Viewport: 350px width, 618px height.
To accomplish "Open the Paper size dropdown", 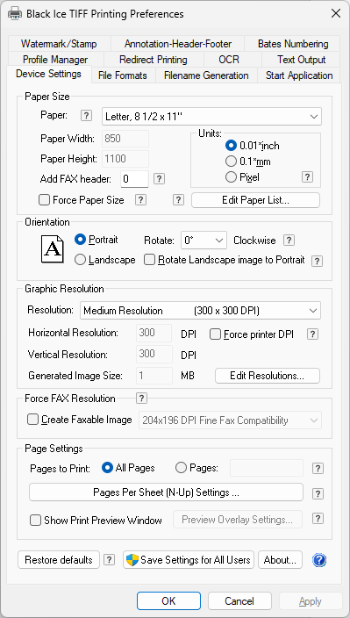I will tap(211, 116).
